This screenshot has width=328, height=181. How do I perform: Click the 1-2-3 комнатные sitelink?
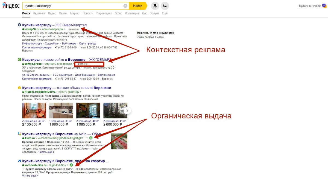tap(62, 75)
